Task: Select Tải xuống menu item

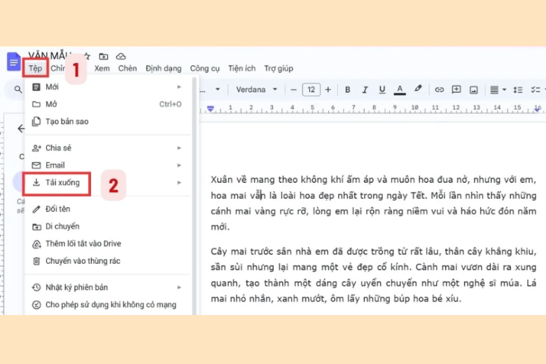Action: [x=108, y=183]
